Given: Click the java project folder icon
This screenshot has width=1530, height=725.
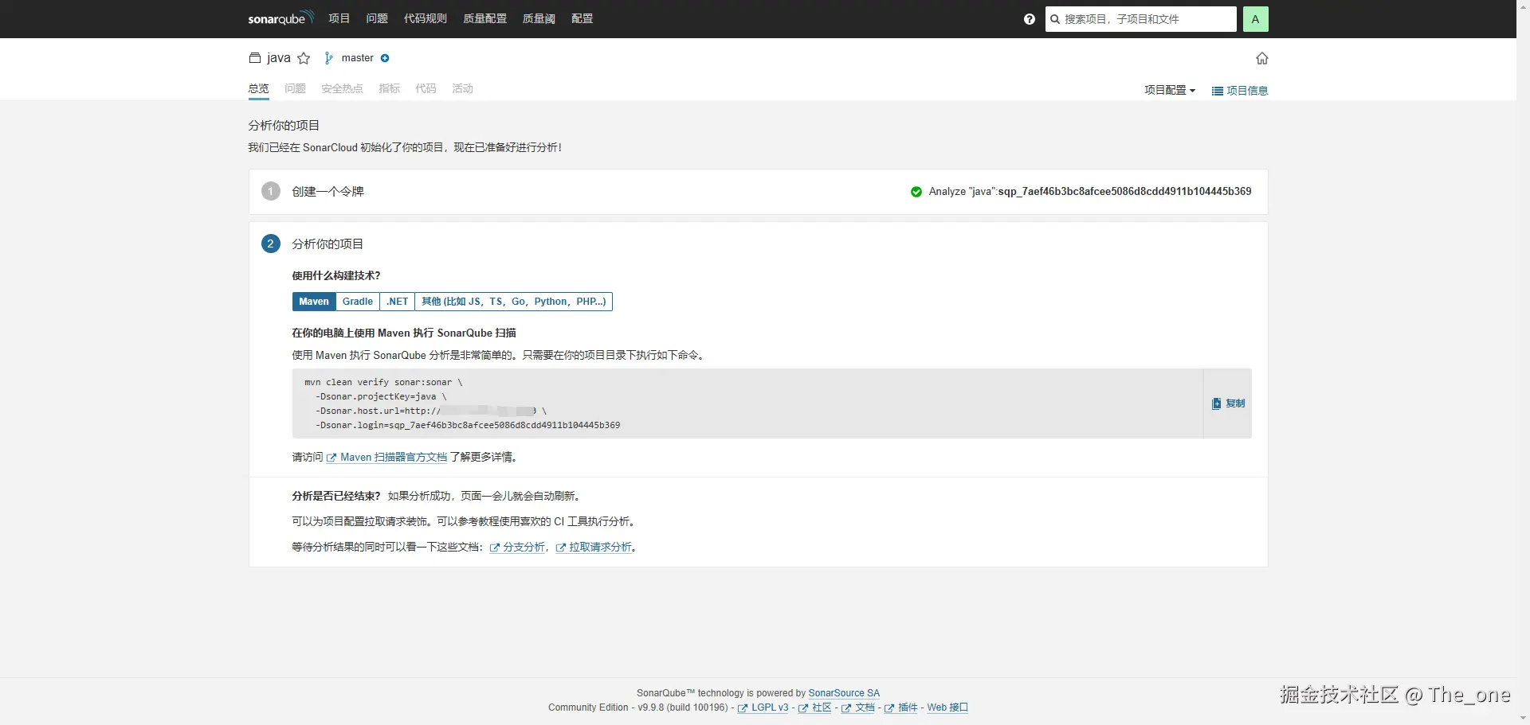Looking at the screenshot, I should pyautogui.click(x=255, y=58).
